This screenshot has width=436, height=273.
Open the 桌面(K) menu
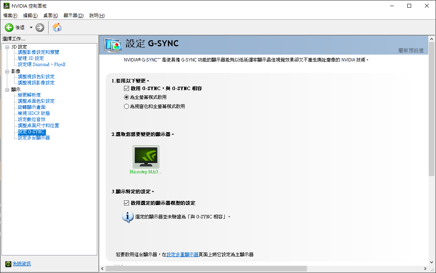tap(51, 16)
